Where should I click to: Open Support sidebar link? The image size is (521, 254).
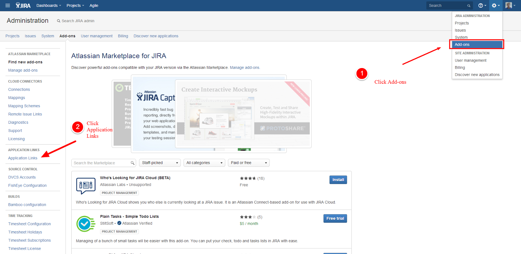tap(15, 131)
